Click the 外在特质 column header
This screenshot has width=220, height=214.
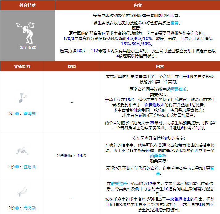click(27, 5)
